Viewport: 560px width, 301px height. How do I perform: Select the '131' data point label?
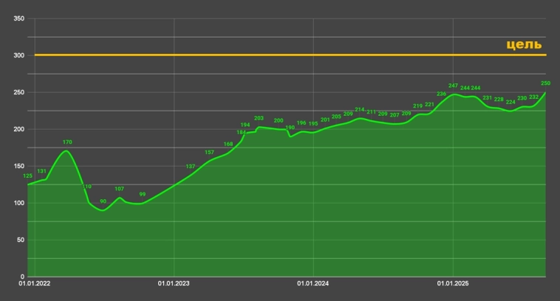42,171
